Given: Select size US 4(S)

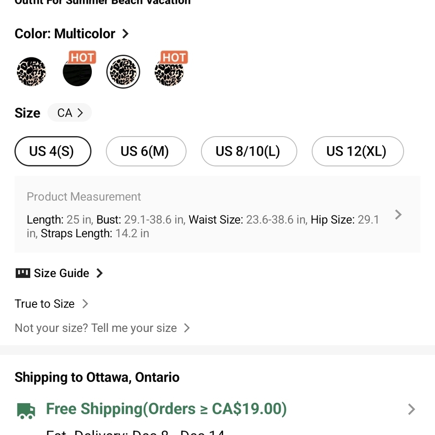Looking at the screenshot, I should [x=53, y=151].
